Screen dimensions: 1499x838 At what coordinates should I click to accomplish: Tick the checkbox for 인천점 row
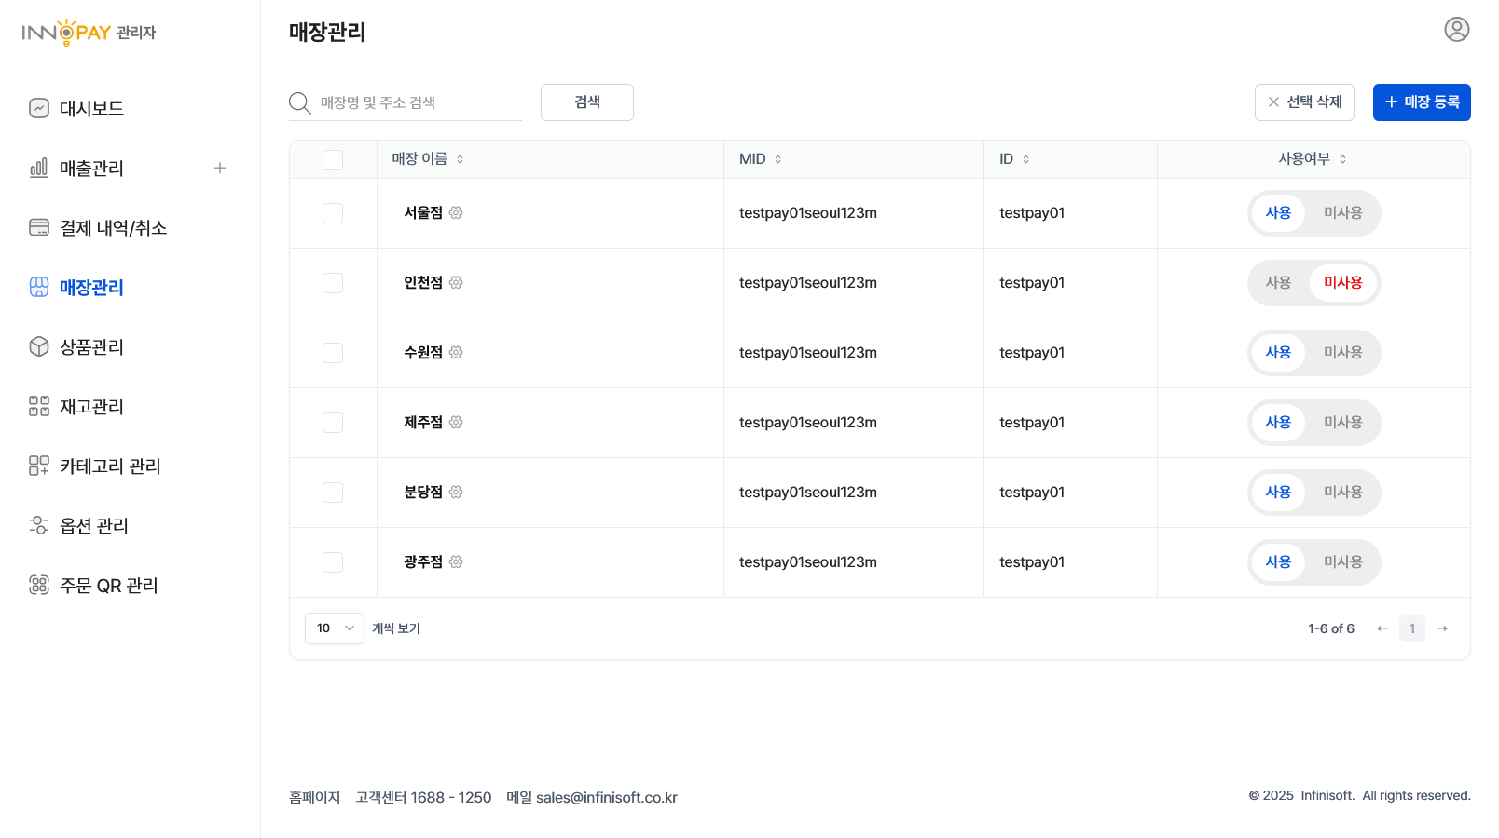[333, 283]
